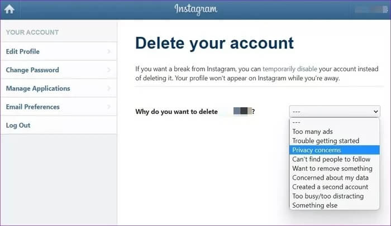The height and width of the screenshot is (226, 391).
Task: Choose 'Created a second account' option
Action: (x=335, y=186)
